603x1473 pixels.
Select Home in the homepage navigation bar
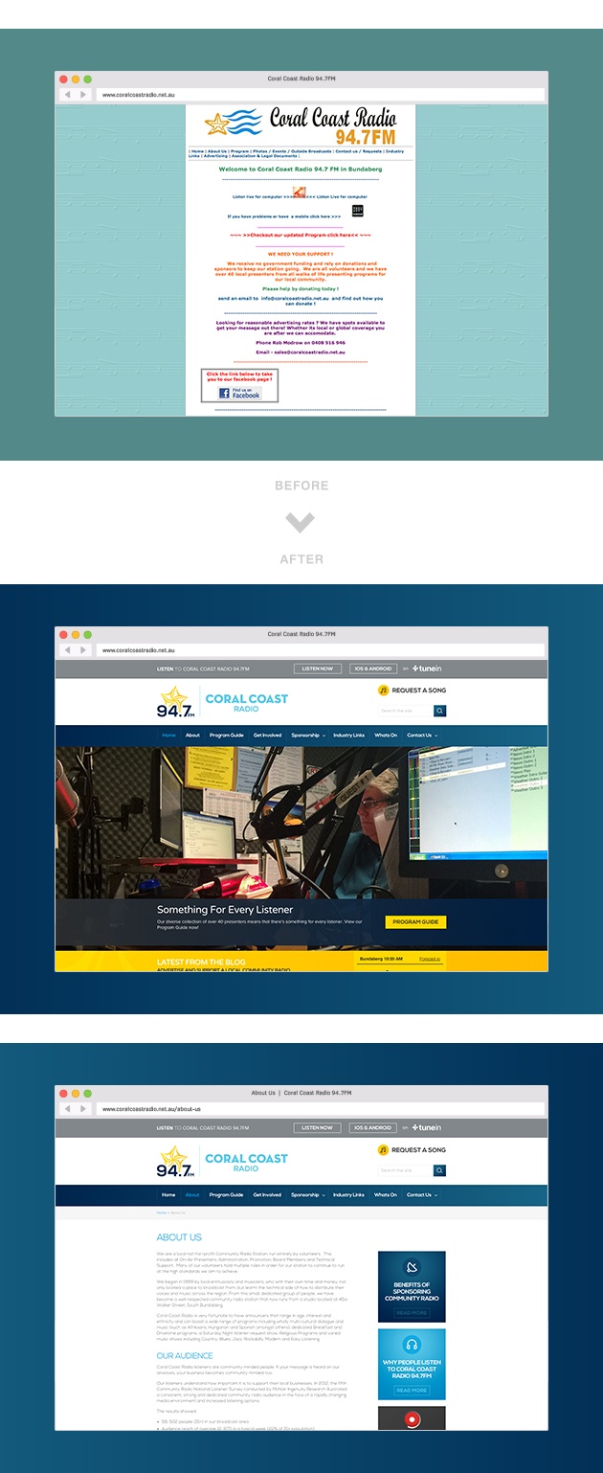(168, 736)
